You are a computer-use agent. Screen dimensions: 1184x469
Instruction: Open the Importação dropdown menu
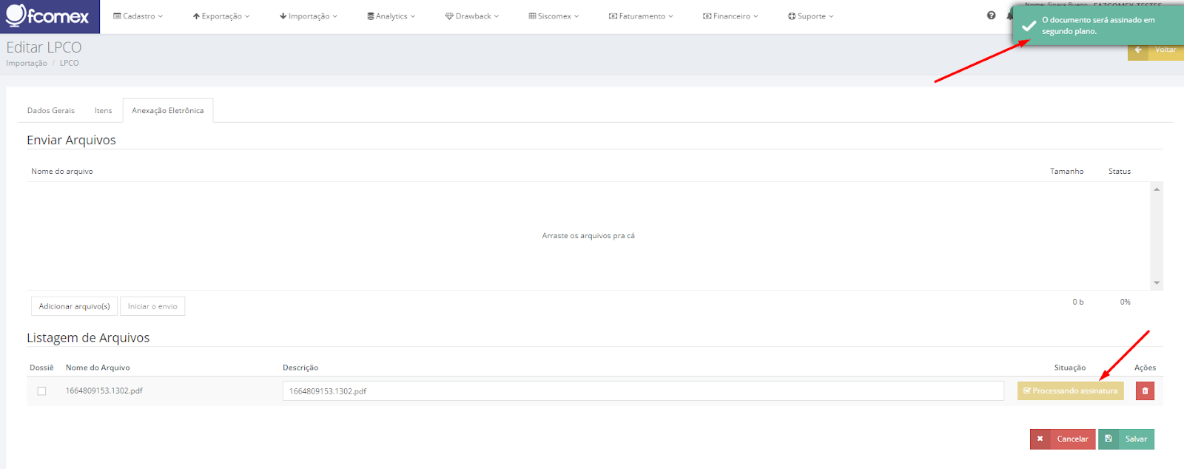(x=309, y=16)
